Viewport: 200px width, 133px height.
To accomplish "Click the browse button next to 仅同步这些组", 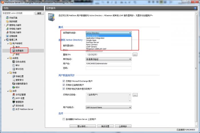I will point(135,95).
